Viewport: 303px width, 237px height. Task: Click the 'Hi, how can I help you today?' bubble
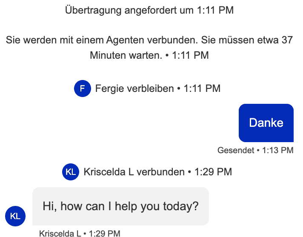tap(120, 206)
